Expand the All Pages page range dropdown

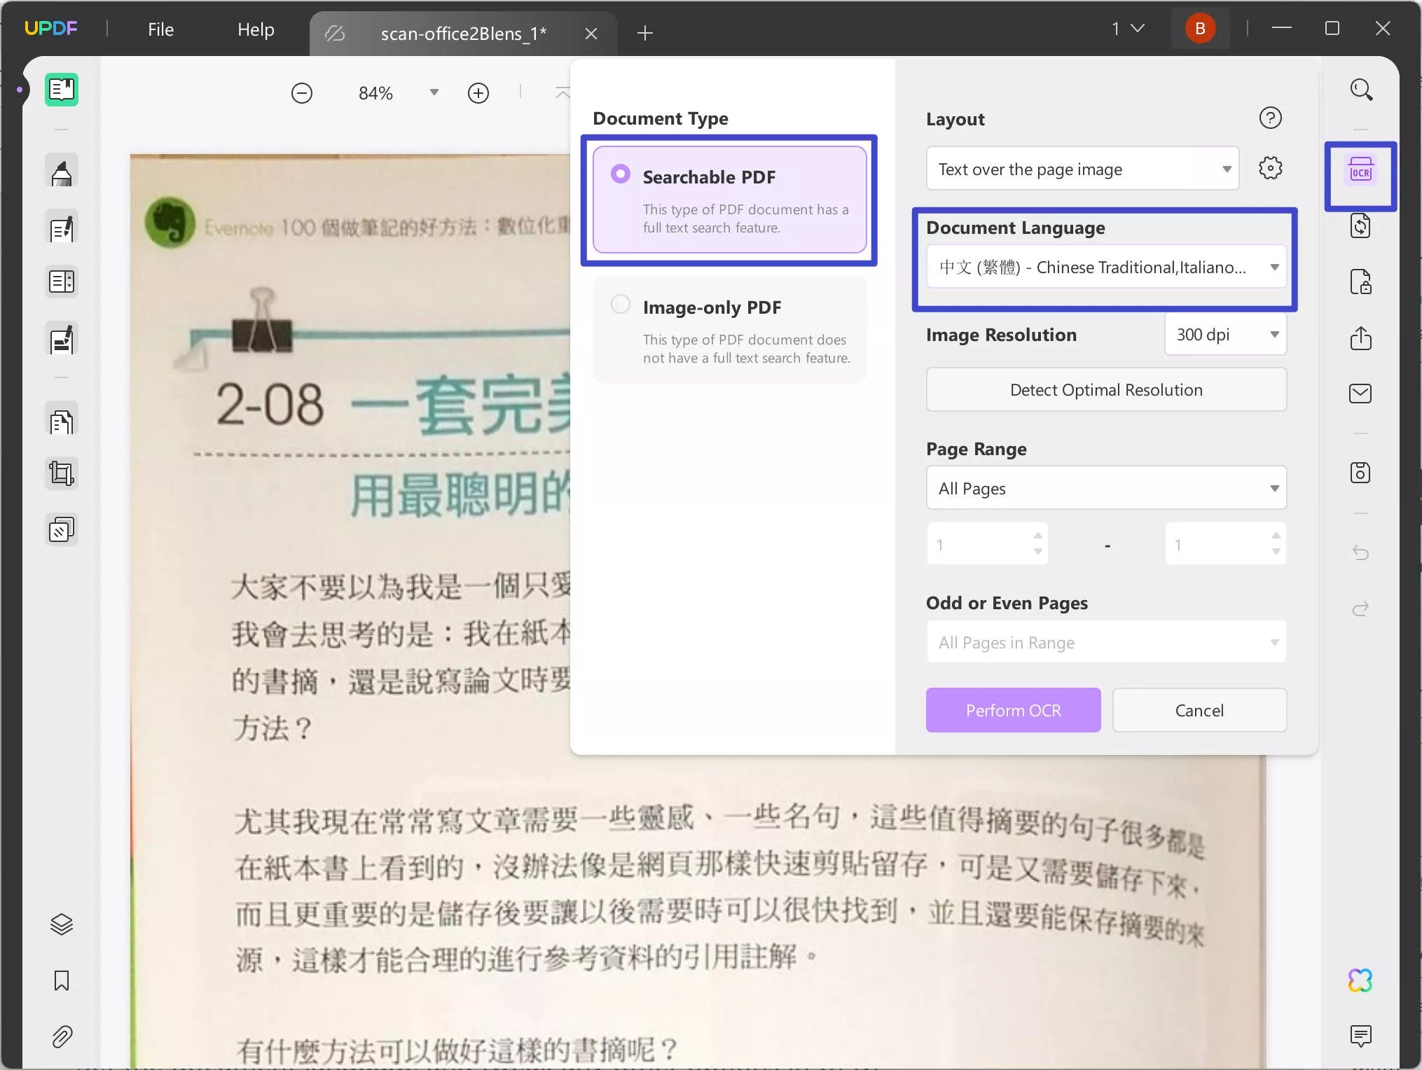click(x=1106, y=488)
